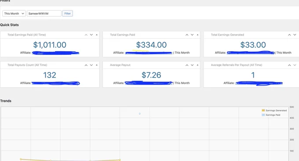299x161 pixels.
Task: Click the Average Payout widget title
Action: pyautogui.click(x=120, y=65)
